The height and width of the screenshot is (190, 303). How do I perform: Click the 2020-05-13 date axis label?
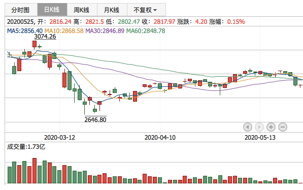click(x=260, y=138)
